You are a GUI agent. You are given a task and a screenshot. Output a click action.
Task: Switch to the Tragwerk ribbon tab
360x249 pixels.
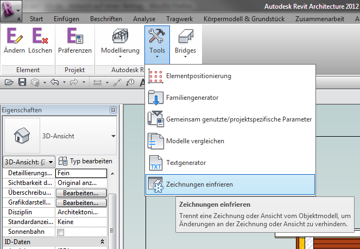[180, 19]
